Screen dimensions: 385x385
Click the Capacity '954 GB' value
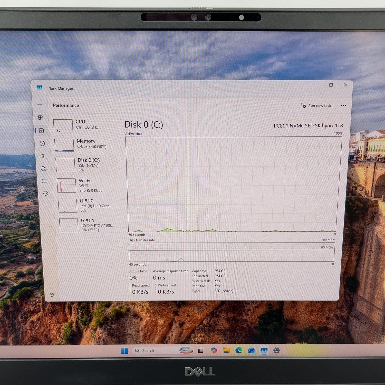coord(220,271)
